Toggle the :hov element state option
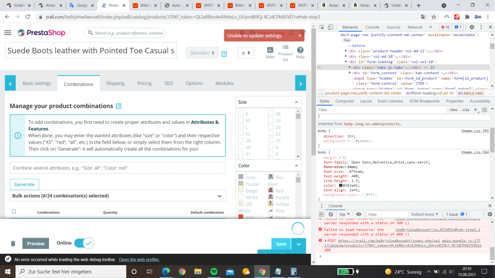The height and width of the screenshot is (278, 495). click(x=453, y=110)
